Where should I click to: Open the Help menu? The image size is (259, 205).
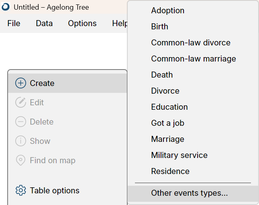tap(120, 23)
